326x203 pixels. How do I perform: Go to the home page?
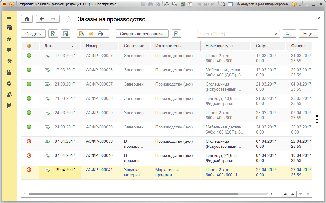click(x=27, y=19)
